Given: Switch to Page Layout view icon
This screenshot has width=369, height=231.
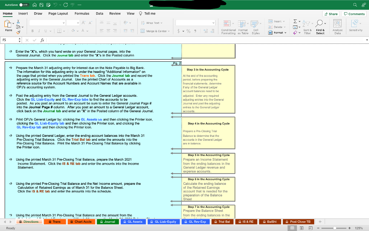Looking at the screenshot, I should 302,228.
